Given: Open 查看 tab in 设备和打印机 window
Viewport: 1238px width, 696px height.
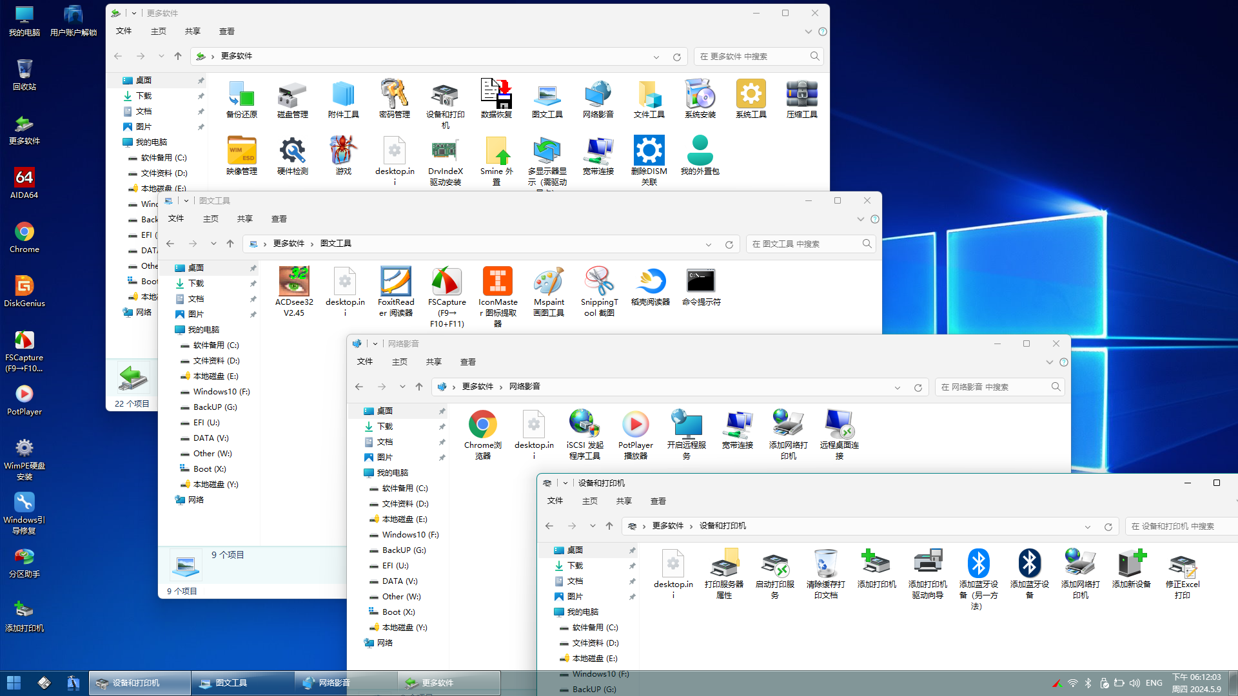Looking at the screenshot, I should click(x=658, y=501).
